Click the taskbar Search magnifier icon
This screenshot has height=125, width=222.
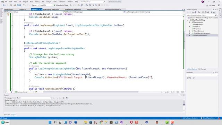click(55, 122)
